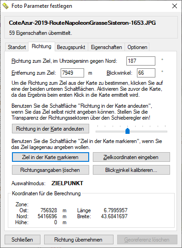Screen dimensions: 182x248
Task: Click the Länge value 6.7995957
Action: tap(115, 210)
